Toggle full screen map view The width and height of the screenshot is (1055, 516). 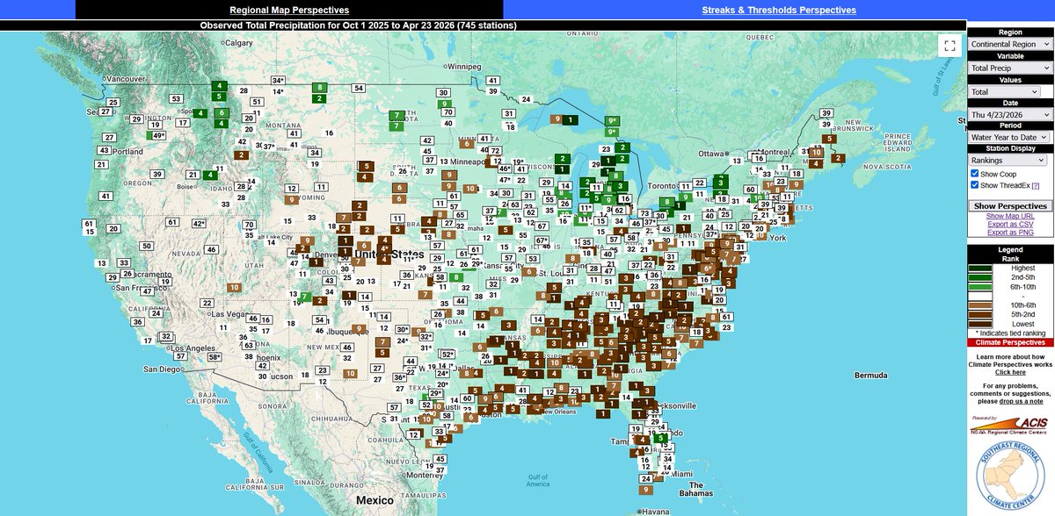(949, 46)
